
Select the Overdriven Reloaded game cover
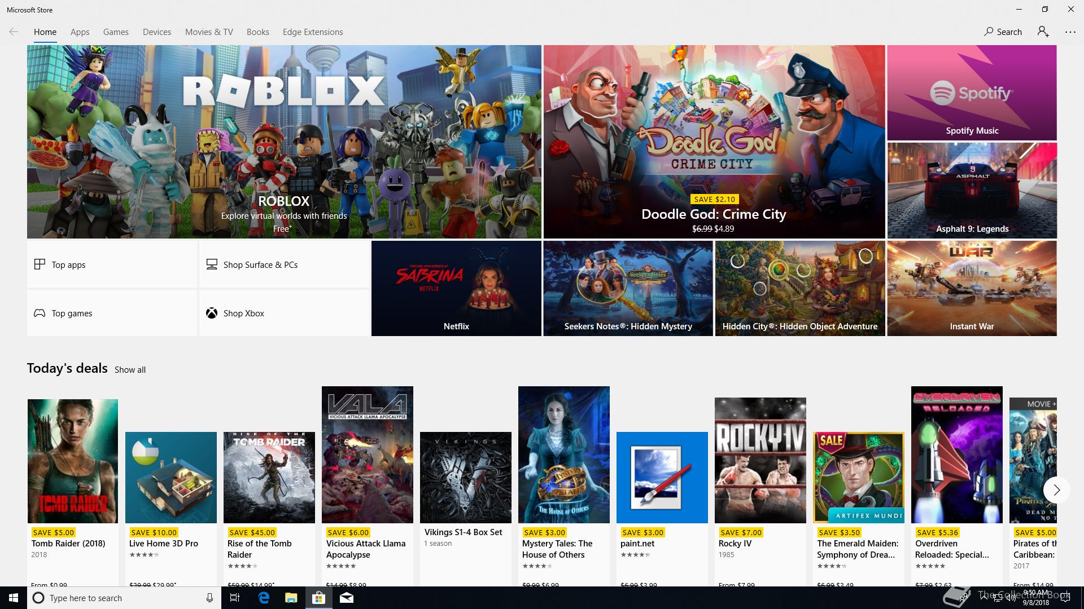[957, 454]
